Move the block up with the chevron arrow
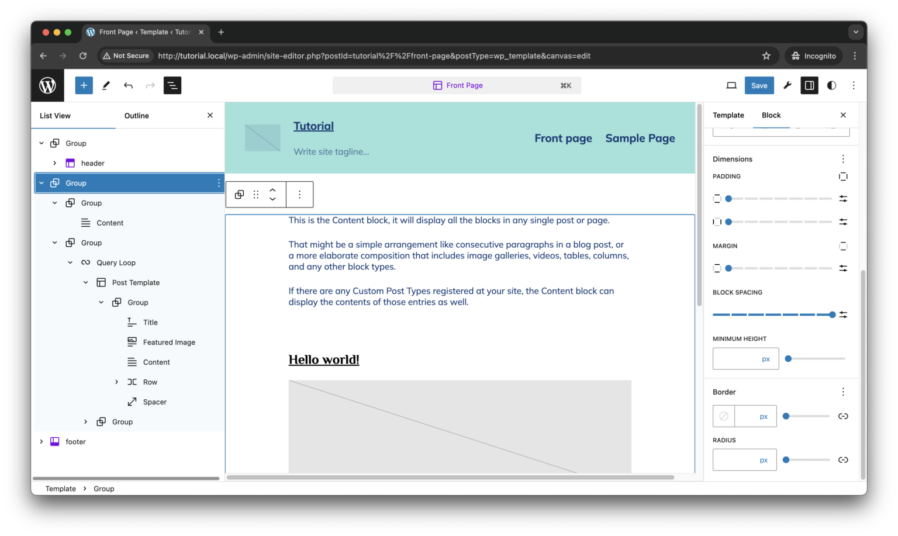This screenshot has height=536, width=898. click(272, 189)
